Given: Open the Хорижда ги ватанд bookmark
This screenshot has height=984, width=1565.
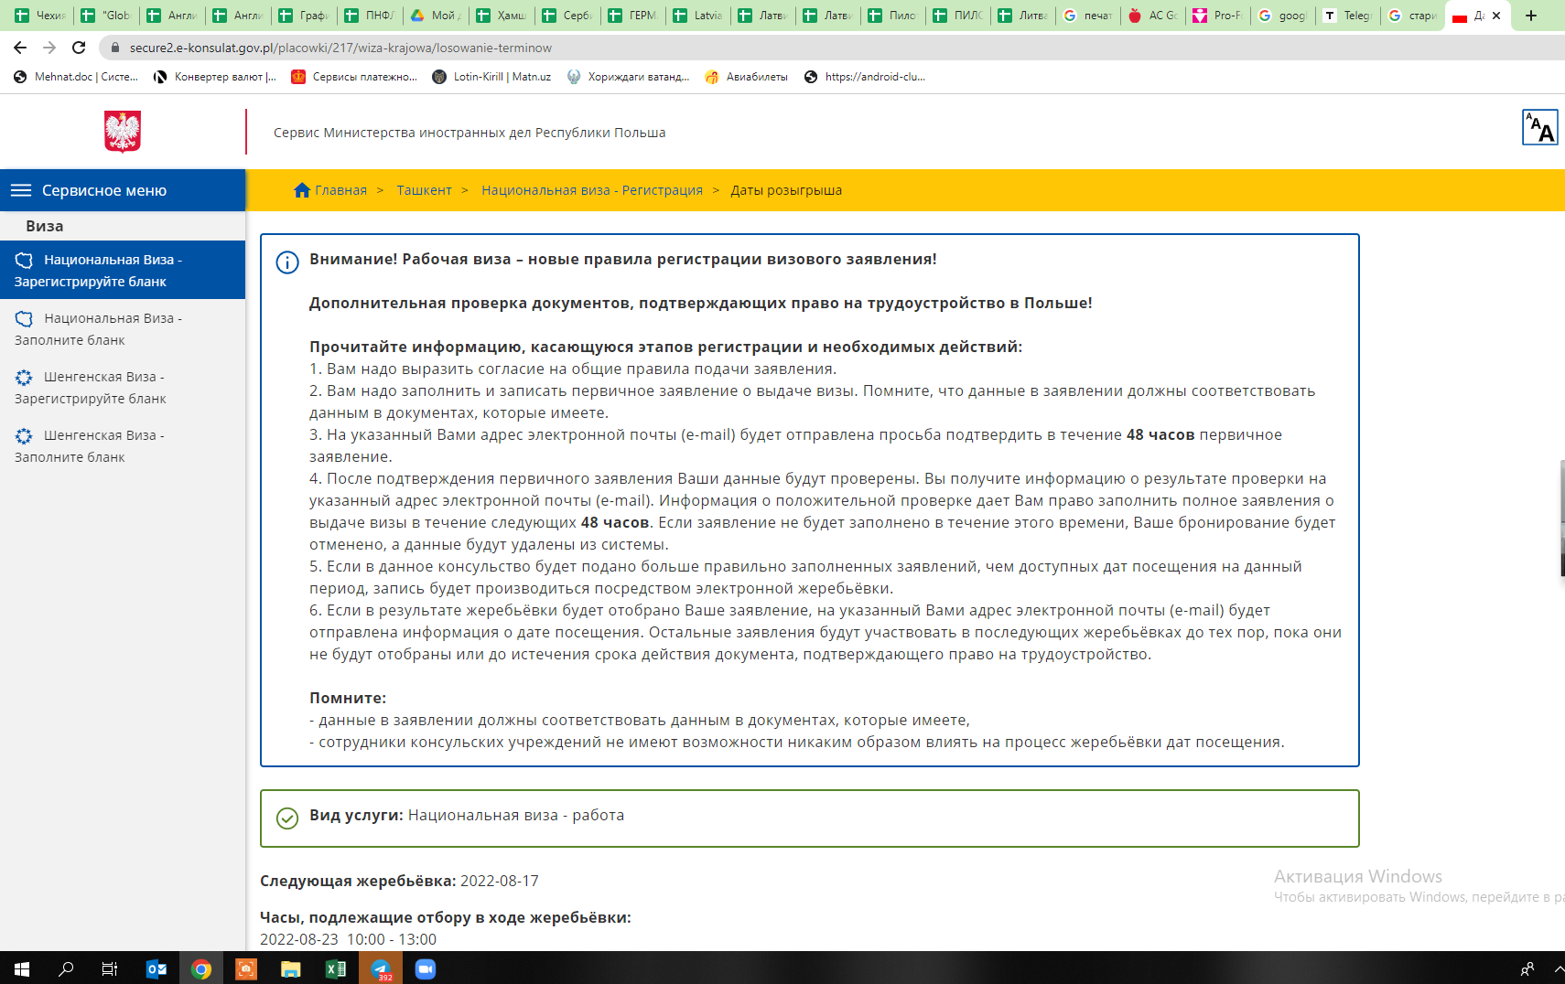Looking at the screenshot, I should [x=629, y=77].
